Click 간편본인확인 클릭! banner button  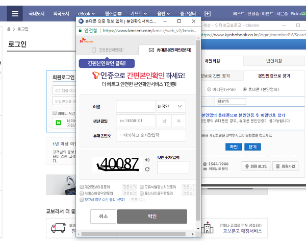[x=107, y=63]
